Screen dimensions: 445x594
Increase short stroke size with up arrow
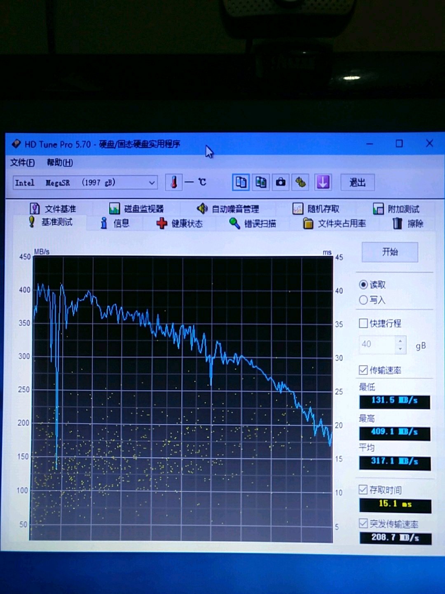coord(400,340)
